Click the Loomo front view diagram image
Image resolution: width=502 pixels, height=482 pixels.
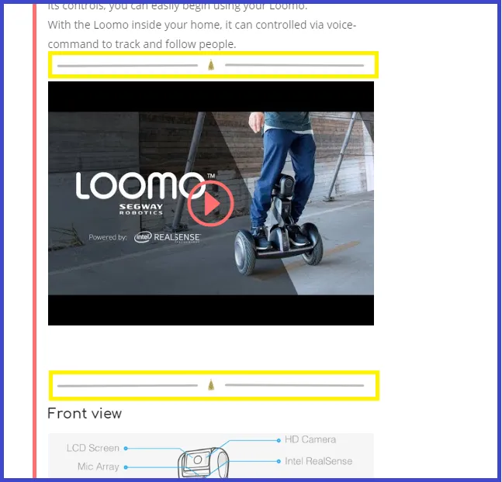(211, 456)
